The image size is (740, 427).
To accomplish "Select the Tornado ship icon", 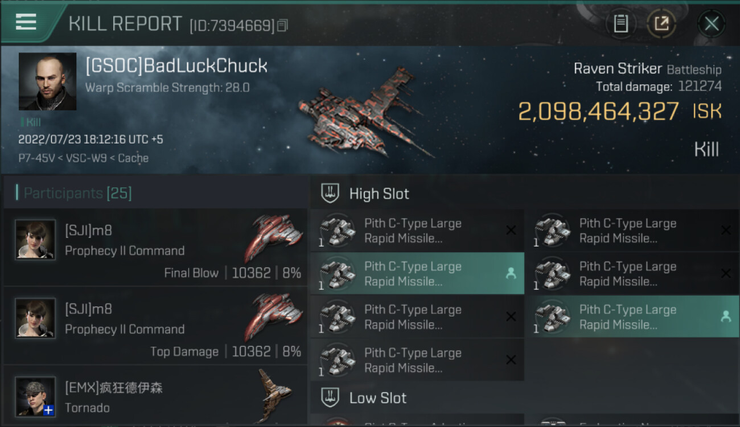I will click(274, 395).
